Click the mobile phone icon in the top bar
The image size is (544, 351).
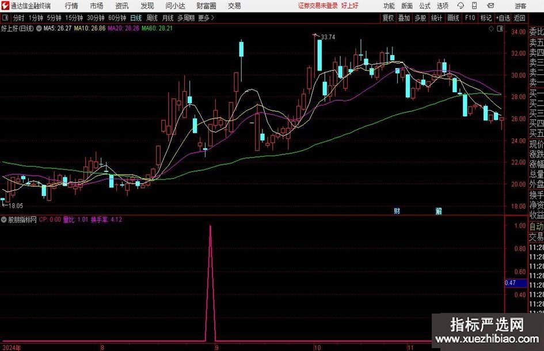[474, 6]
